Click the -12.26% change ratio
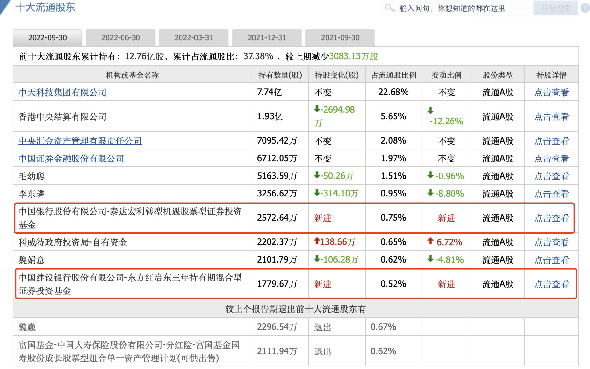This screenshot has width=590, height=369. [x=446, y=121]
